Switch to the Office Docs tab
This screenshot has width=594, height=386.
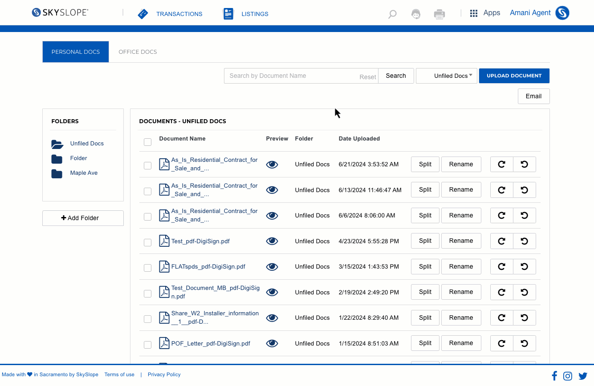tap(138, 52)
